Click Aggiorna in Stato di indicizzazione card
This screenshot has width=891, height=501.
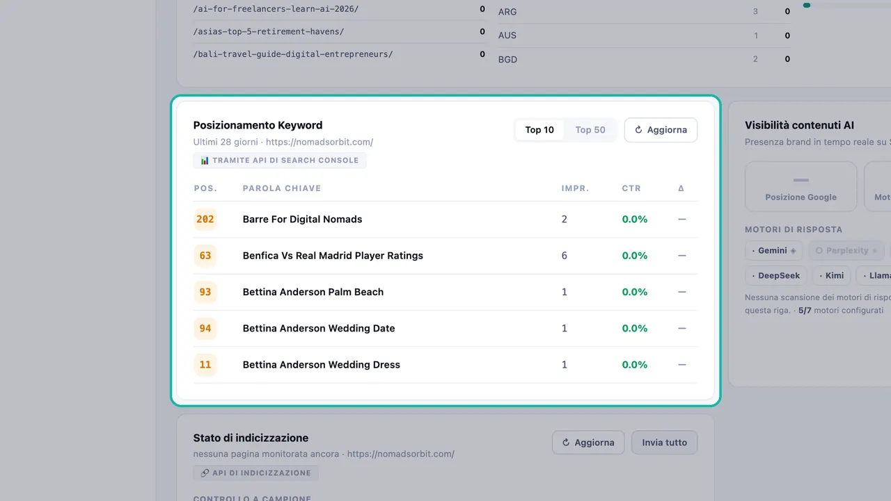click(588, 443)
